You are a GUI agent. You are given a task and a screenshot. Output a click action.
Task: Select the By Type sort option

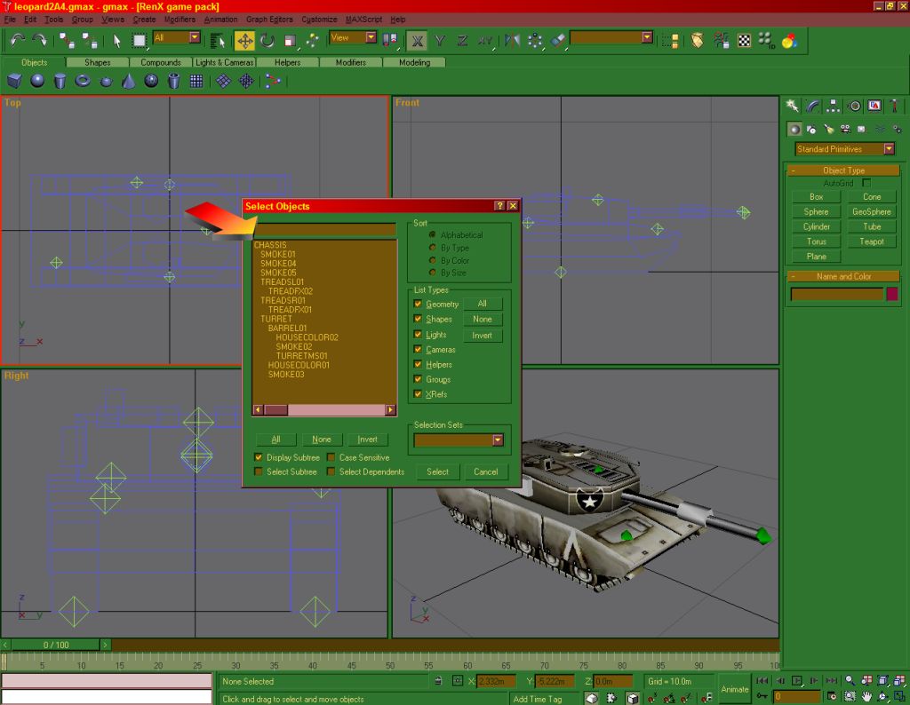click(x=433, y=248)
